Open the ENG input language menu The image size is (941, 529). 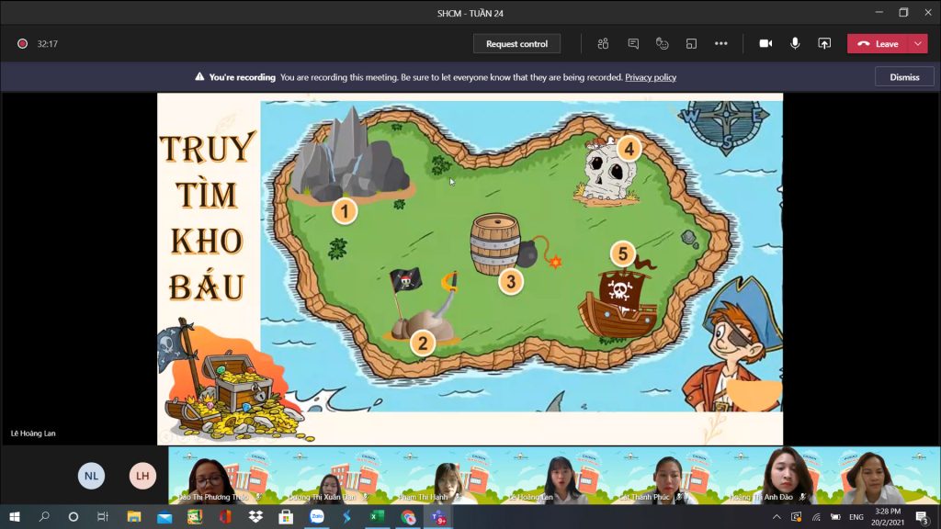click(856, 517)
